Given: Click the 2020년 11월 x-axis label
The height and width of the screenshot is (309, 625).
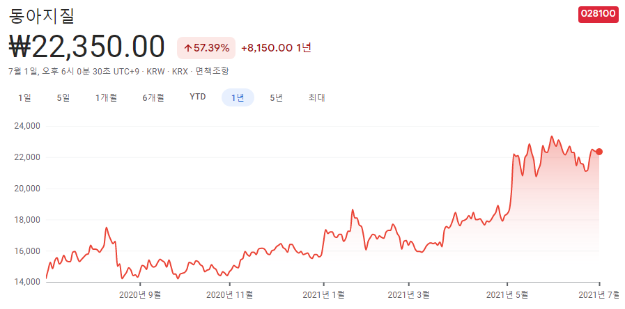Looking at the screenshot, I should [x=230, y=295].
